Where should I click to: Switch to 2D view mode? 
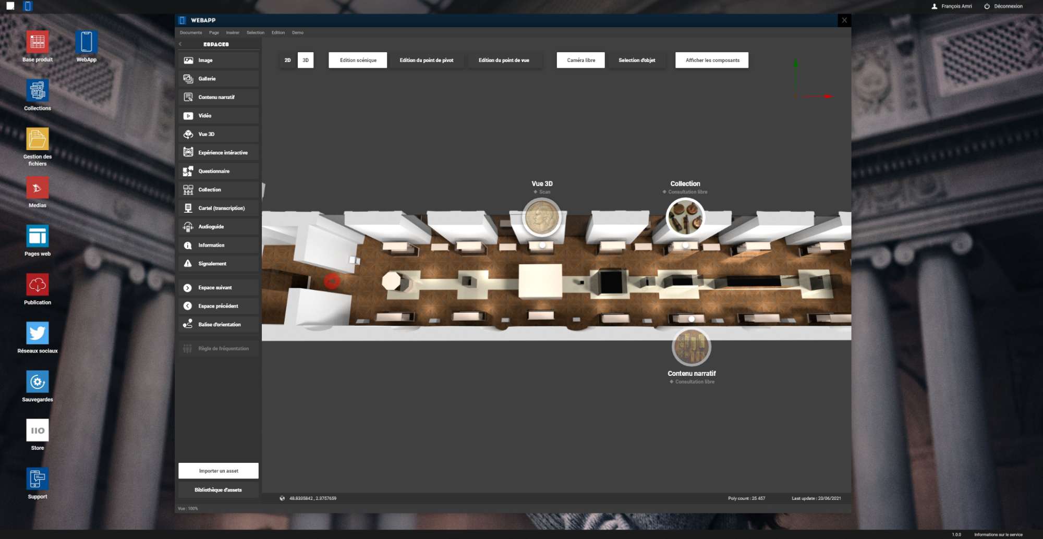287,60
